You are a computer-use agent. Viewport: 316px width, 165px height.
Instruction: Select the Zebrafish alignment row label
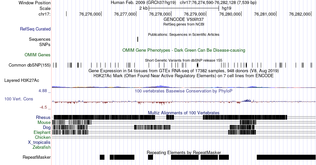pos(42,147)
